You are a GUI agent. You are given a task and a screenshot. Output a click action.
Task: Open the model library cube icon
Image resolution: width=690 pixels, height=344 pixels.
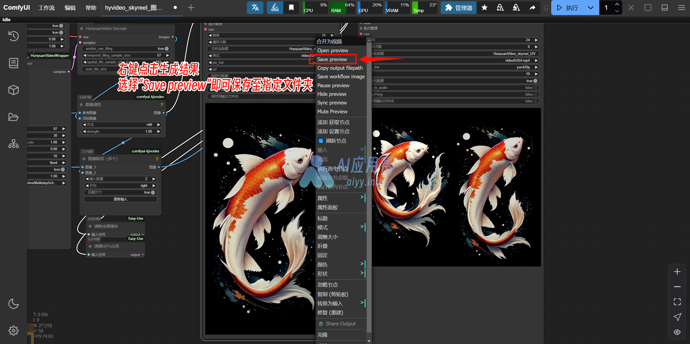13,90
